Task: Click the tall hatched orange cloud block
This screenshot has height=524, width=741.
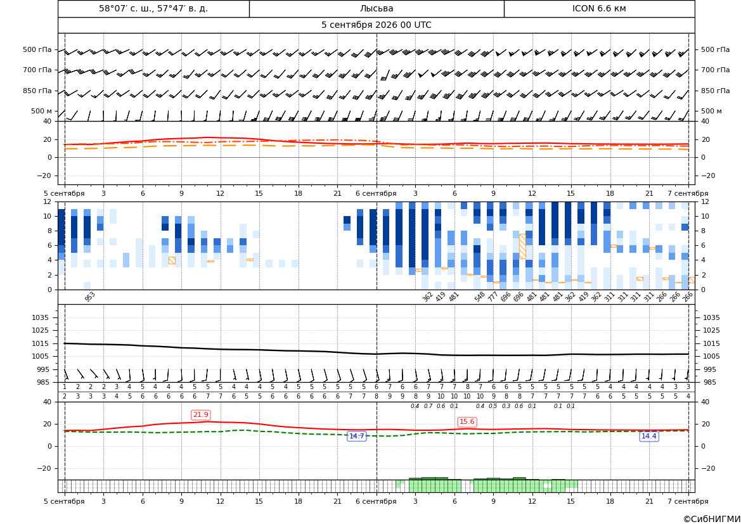Action: (522, 246)
